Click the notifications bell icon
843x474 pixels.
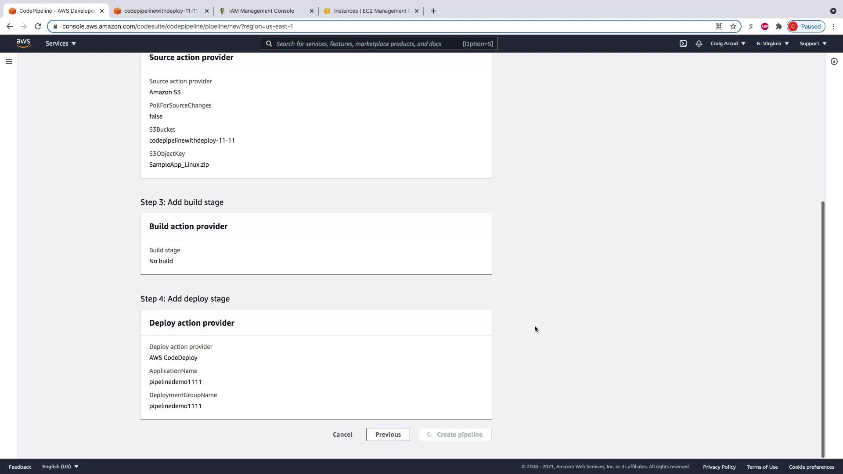(x=699, y=43)
